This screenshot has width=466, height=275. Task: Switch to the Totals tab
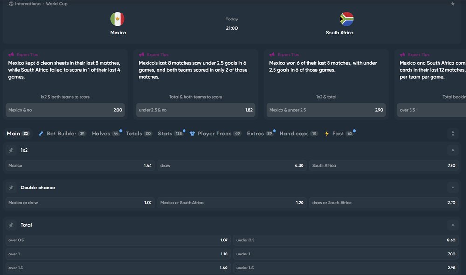click(x=139, y=134)
